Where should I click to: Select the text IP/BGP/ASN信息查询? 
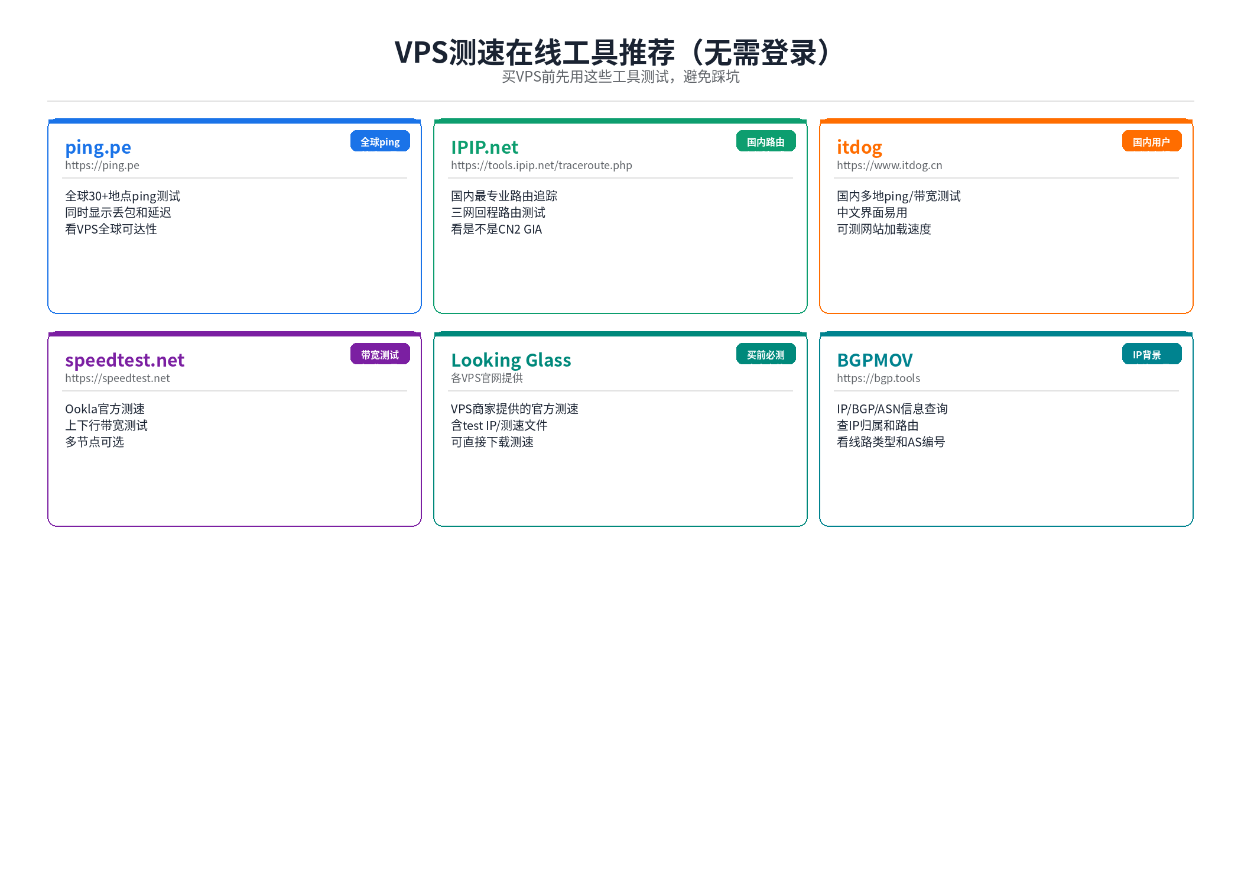point(892,409)
